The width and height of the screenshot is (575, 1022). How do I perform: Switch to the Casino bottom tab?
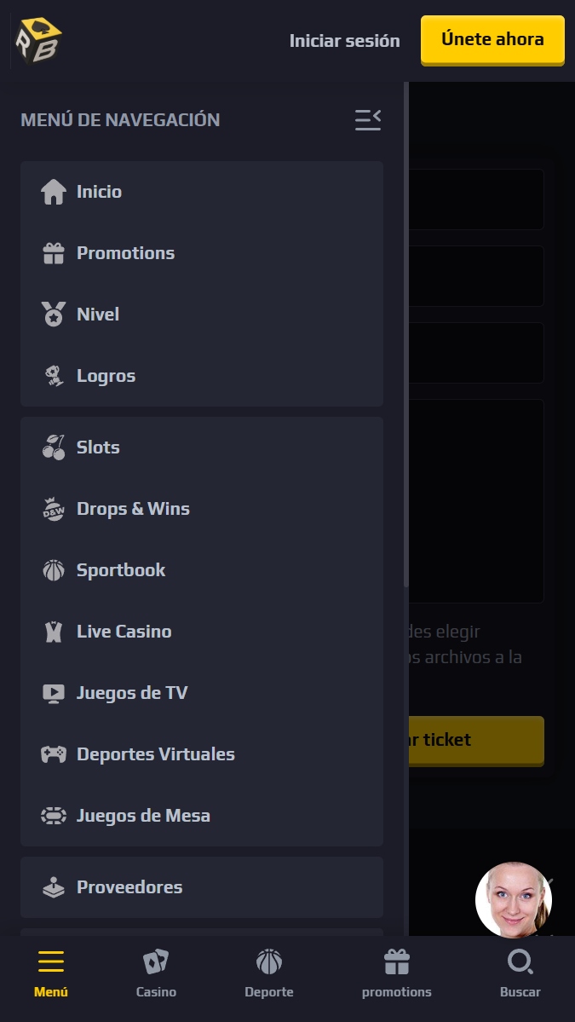coord(156,973)
